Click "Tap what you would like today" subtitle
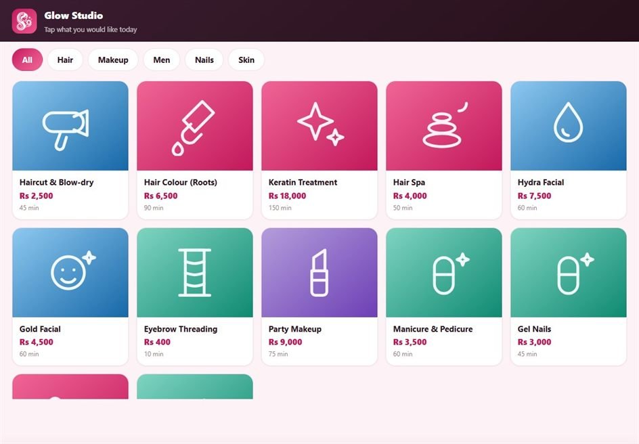Screen dimensions: 639x444 (91, 29)
